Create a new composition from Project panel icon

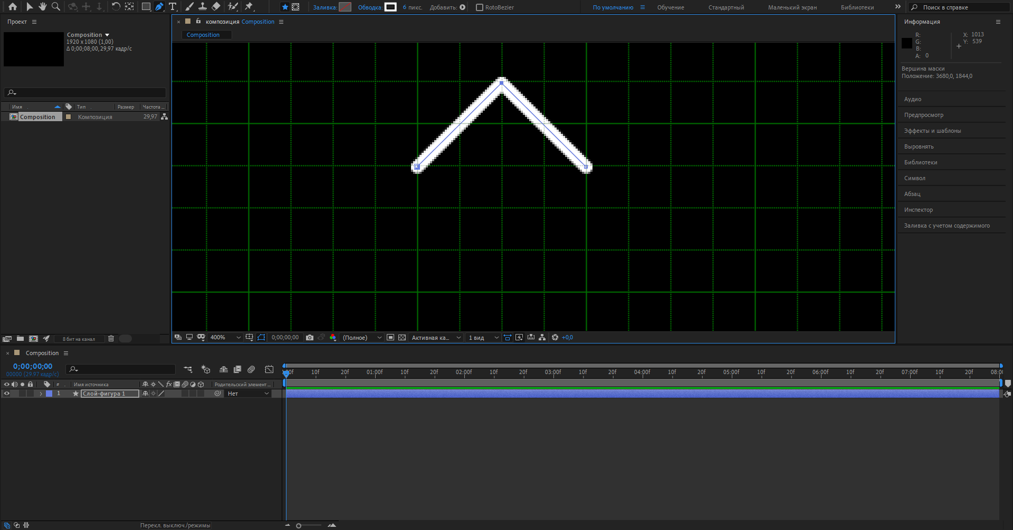33,339
